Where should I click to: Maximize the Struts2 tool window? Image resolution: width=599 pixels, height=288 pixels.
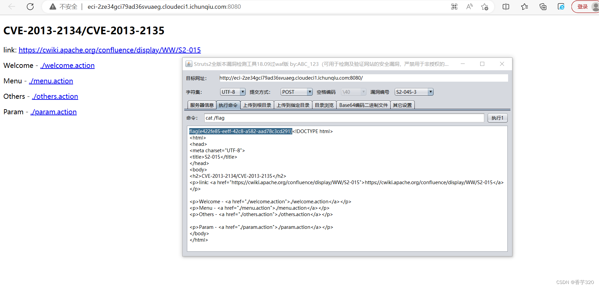pyautogui.click(x=482, y=64)
